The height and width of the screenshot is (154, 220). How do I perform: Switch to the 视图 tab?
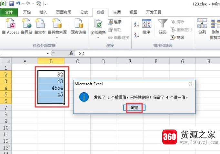[x=133, y=12]
